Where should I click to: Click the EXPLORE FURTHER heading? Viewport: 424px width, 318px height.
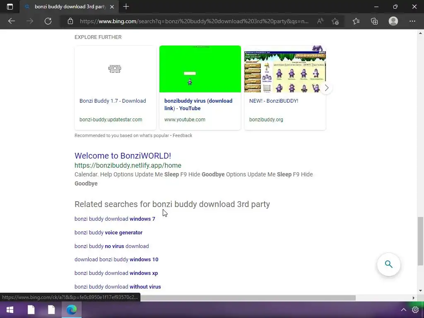[x=98, y=37]
